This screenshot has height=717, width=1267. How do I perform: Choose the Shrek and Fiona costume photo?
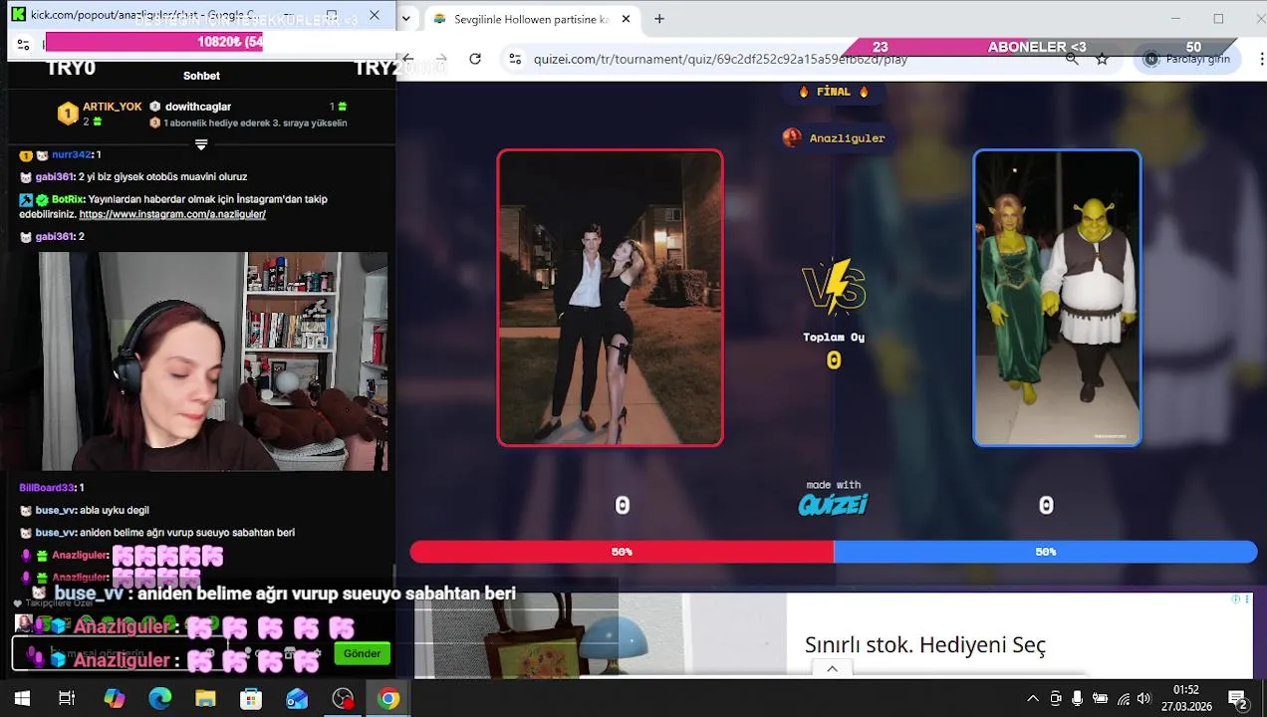(x=1057, y=298)
